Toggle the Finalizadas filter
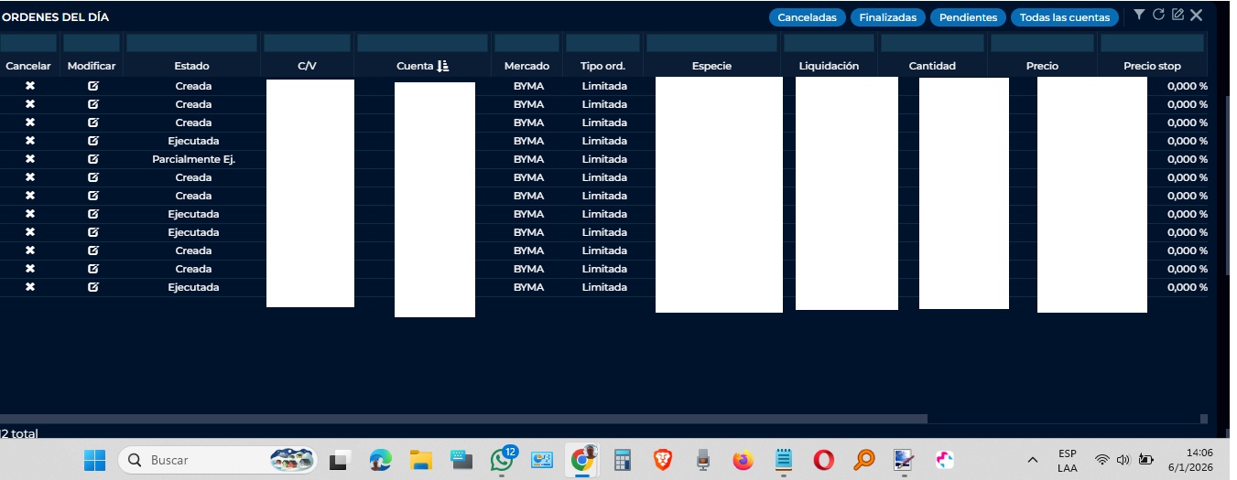 click(887, 17)
